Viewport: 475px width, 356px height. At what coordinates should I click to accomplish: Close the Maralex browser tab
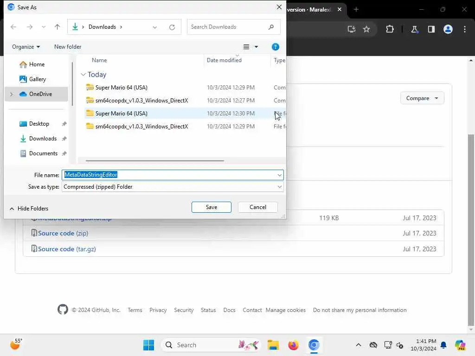pos(340,9)
